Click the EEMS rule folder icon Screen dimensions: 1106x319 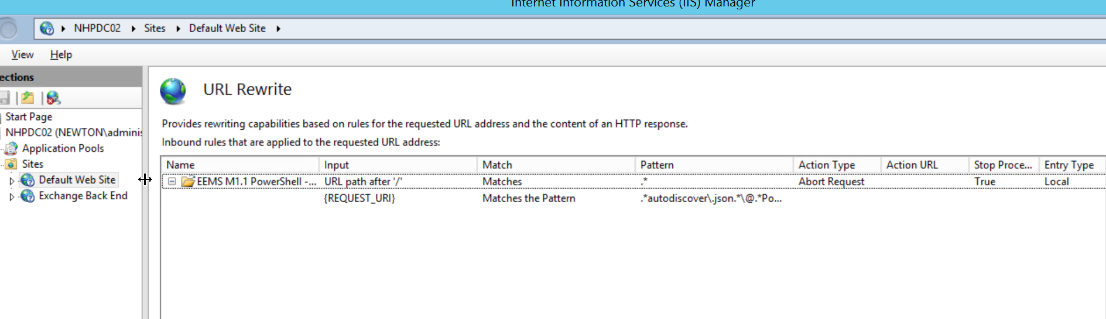click(188, 182)
